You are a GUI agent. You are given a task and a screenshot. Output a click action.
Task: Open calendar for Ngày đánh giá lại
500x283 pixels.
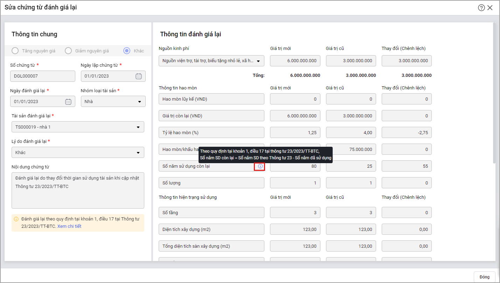pyautogui.click(x=68, y=102)
